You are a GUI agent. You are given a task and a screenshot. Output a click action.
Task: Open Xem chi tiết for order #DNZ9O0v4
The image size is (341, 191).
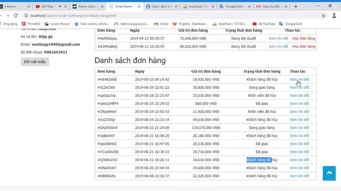click(x=299, y=127)
